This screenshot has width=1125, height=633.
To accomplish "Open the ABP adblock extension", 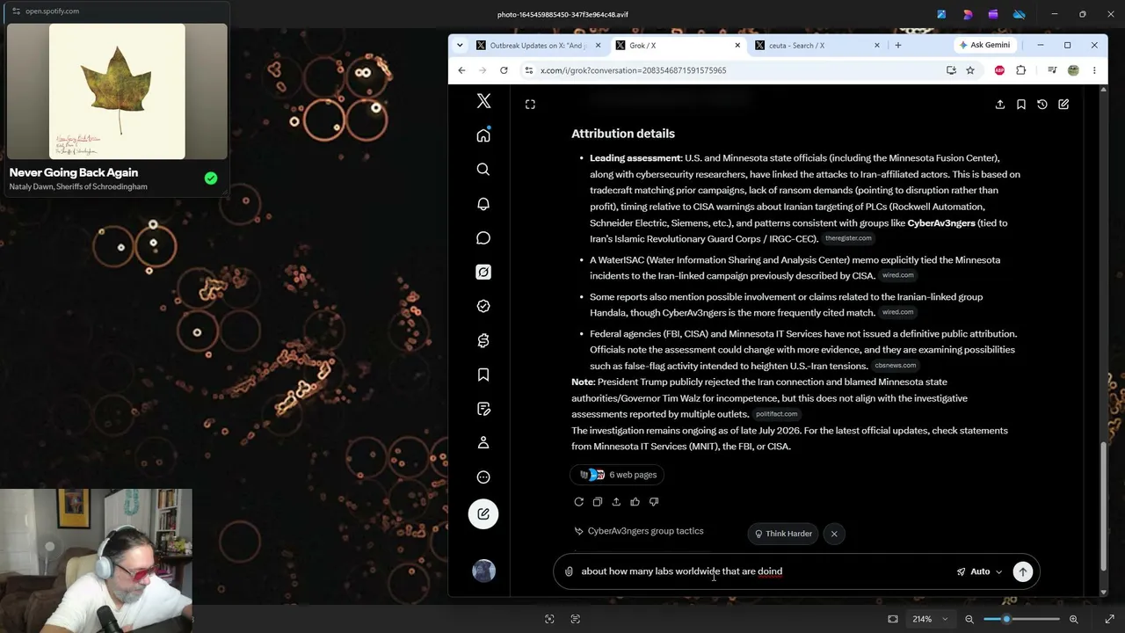I will click(999, 70).
